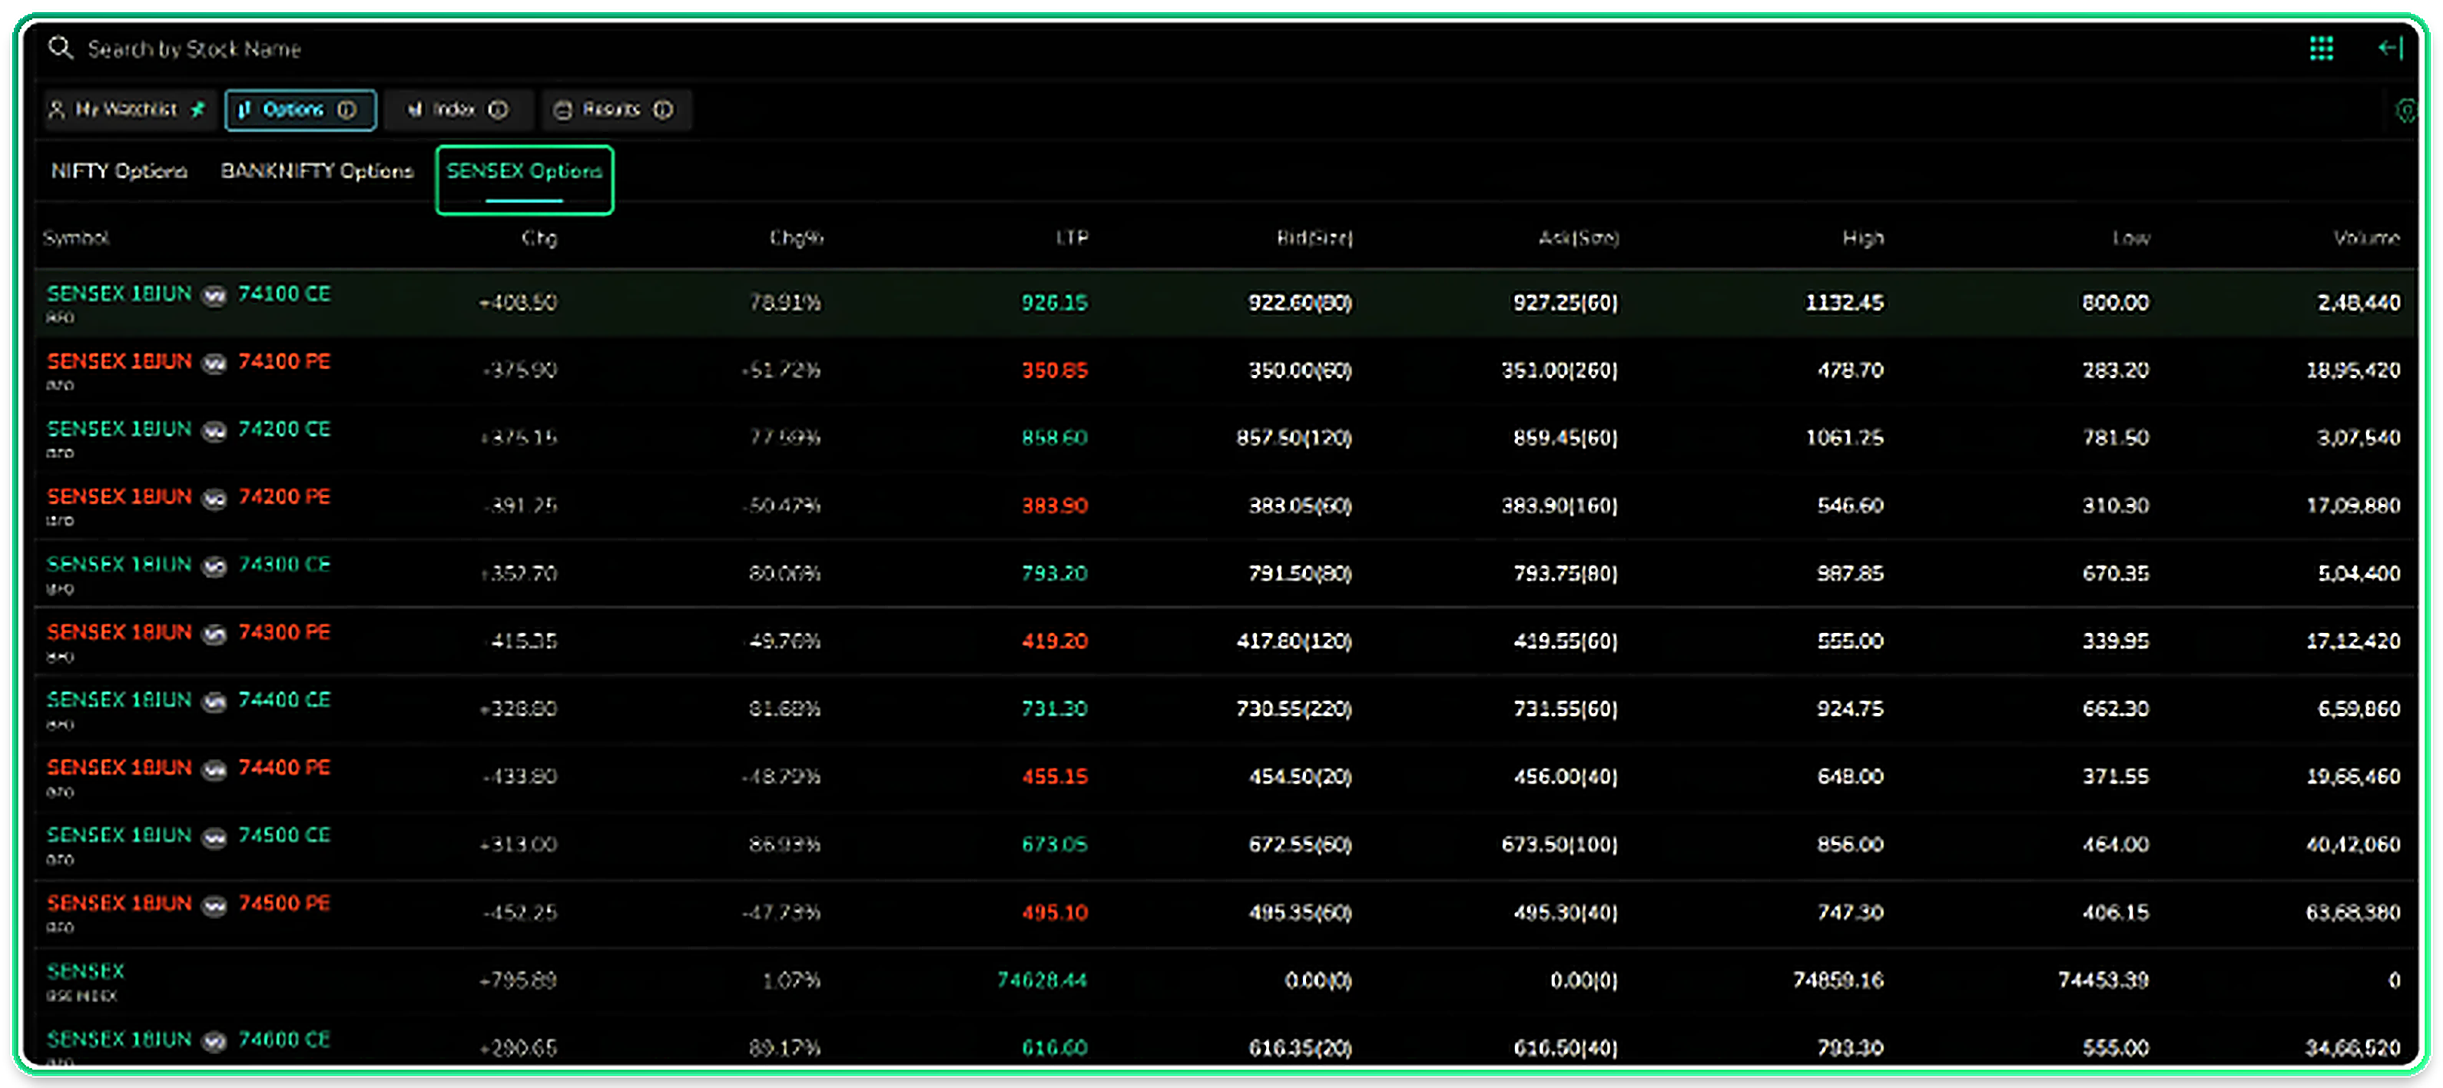Open SENSEX 18JUN 74100 PE symbol

[x=189, y=361]
